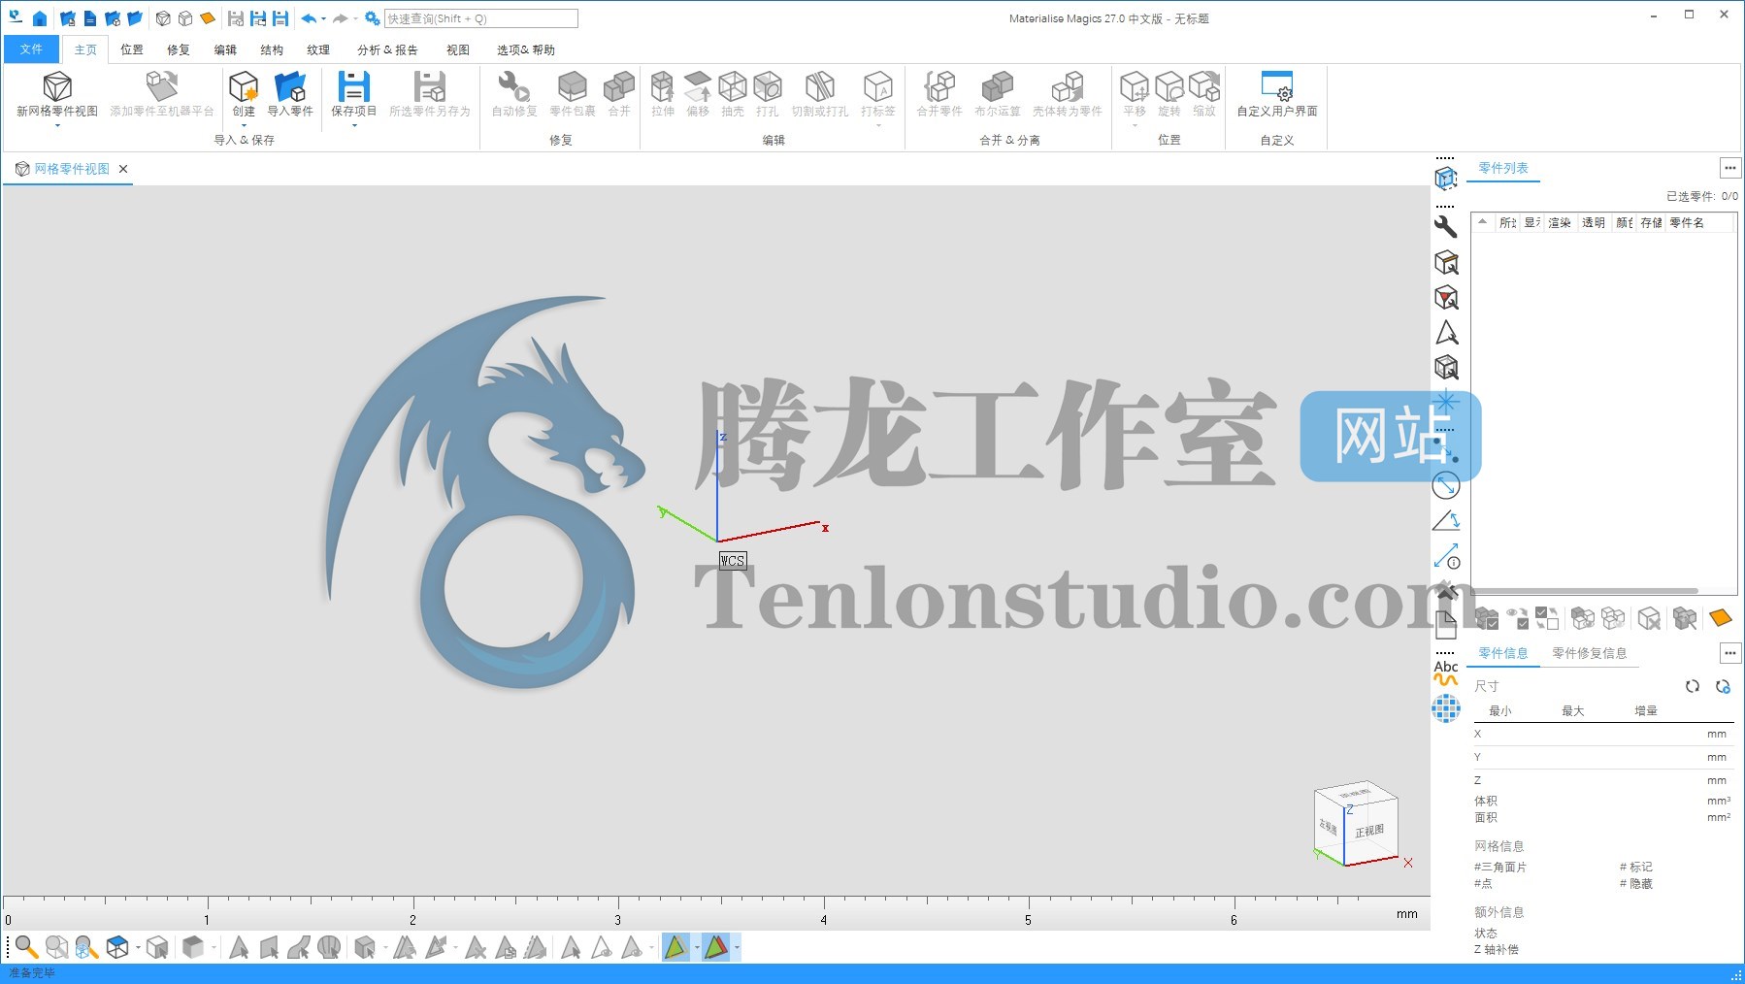Toggle invert-selection checkbox icon below parts list
The width and height of the screenshot is (1745, 984).
1547,618
